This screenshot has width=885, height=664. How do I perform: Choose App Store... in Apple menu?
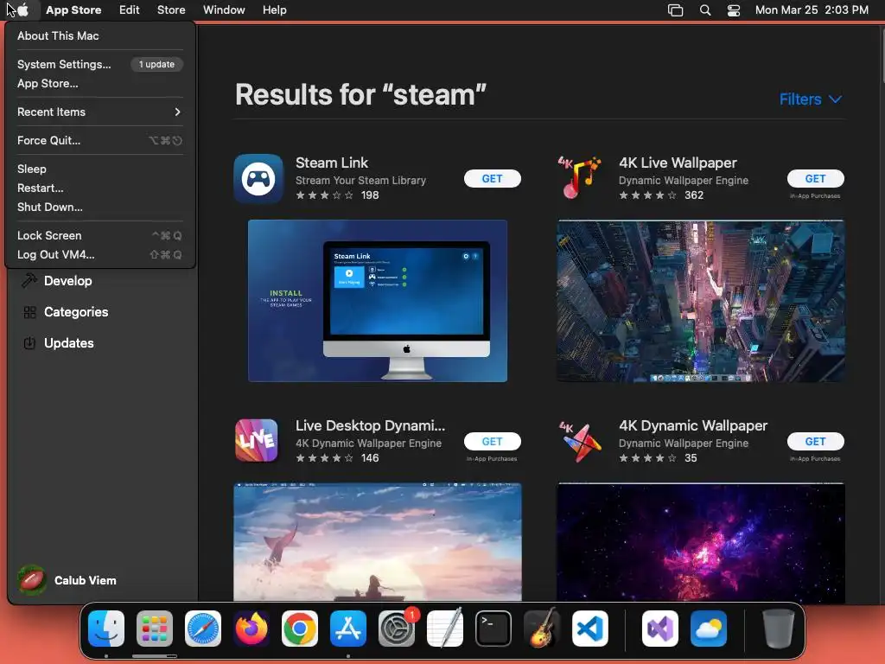[x=99, y=84]
